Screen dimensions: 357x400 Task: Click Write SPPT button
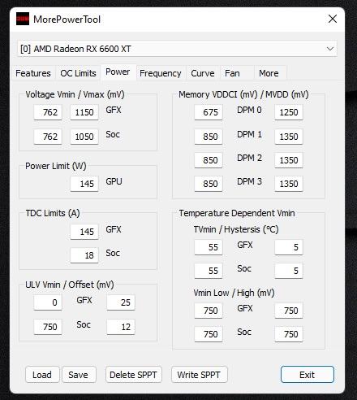[x=199, y=375]
